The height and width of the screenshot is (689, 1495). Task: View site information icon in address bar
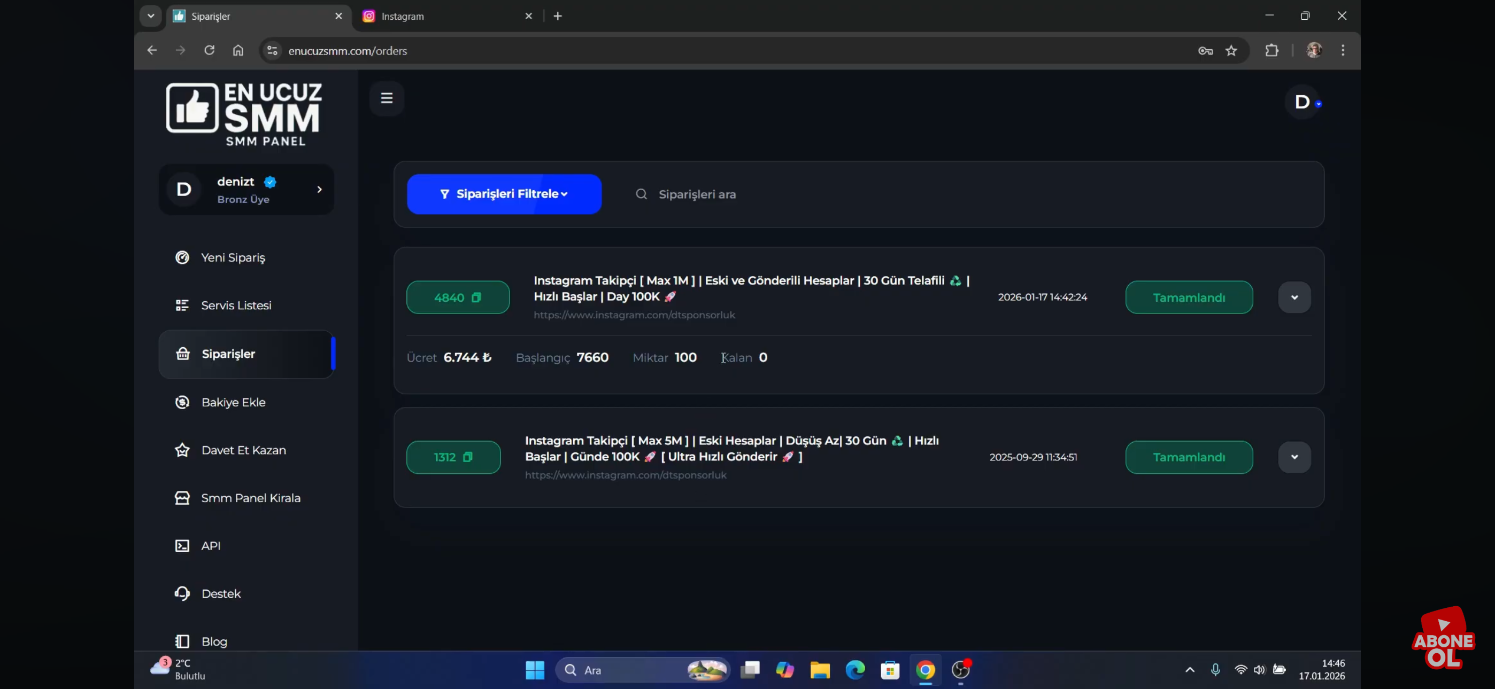click(x=272, y=50)
